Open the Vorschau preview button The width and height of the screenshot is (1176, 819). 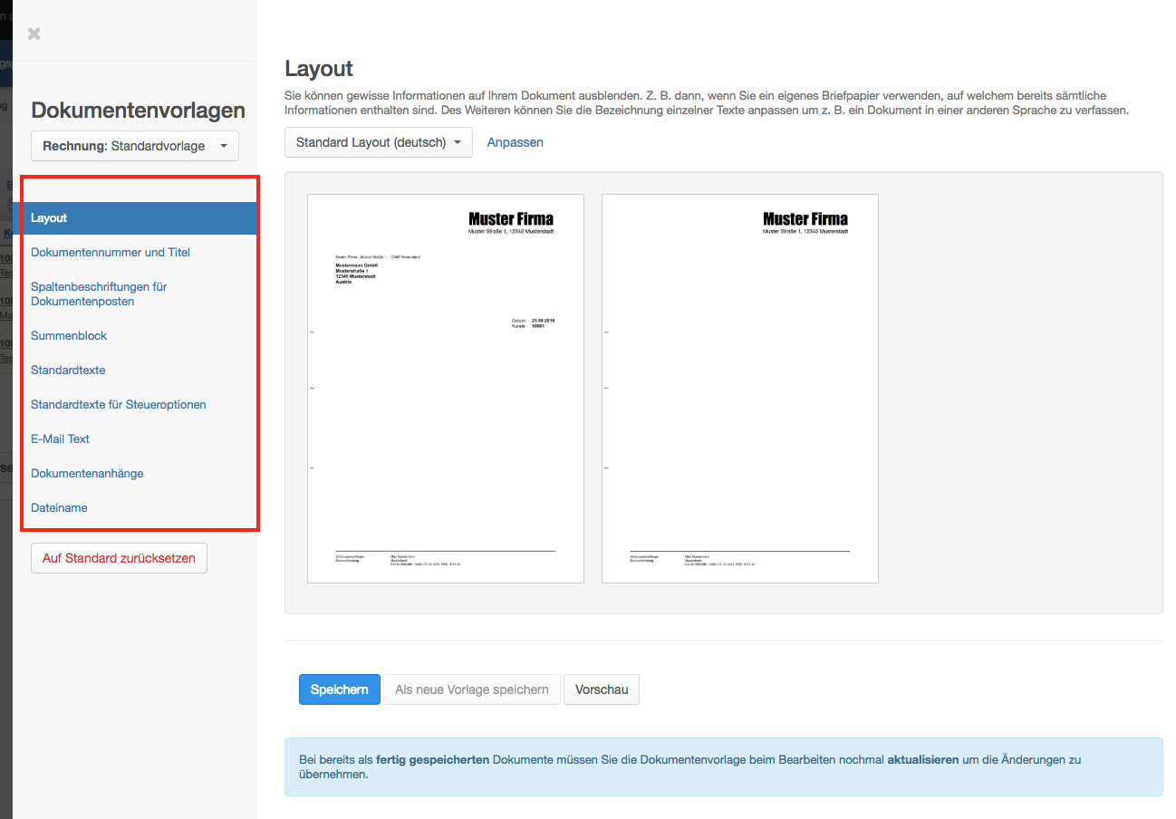pyautogui.click(x=602, y=689)
